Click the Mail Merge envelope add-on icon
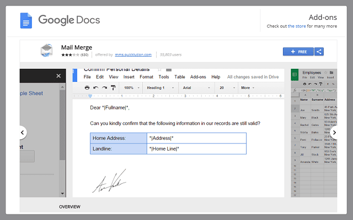The width and height of the screenshot is (353, 220). (x=46, y=50)
